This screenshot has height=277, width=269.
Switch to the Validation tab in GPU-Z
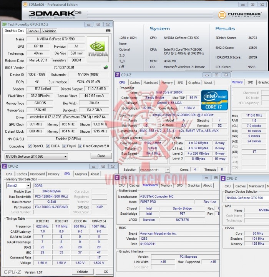click(x=49, y=31)
